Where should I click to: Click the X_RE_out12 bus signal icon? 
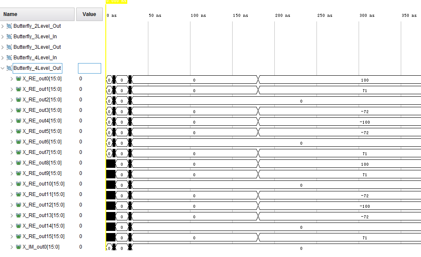19,205
